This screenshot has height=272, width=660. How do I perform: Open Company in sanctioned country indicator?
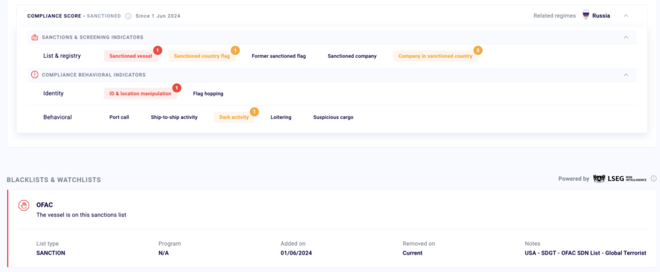(x=435, y=56)
